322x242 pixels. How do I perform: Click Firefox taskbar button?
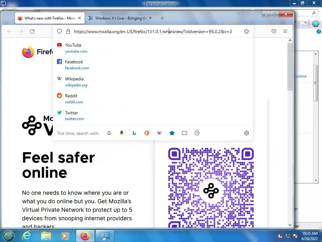tap(85, 236)
